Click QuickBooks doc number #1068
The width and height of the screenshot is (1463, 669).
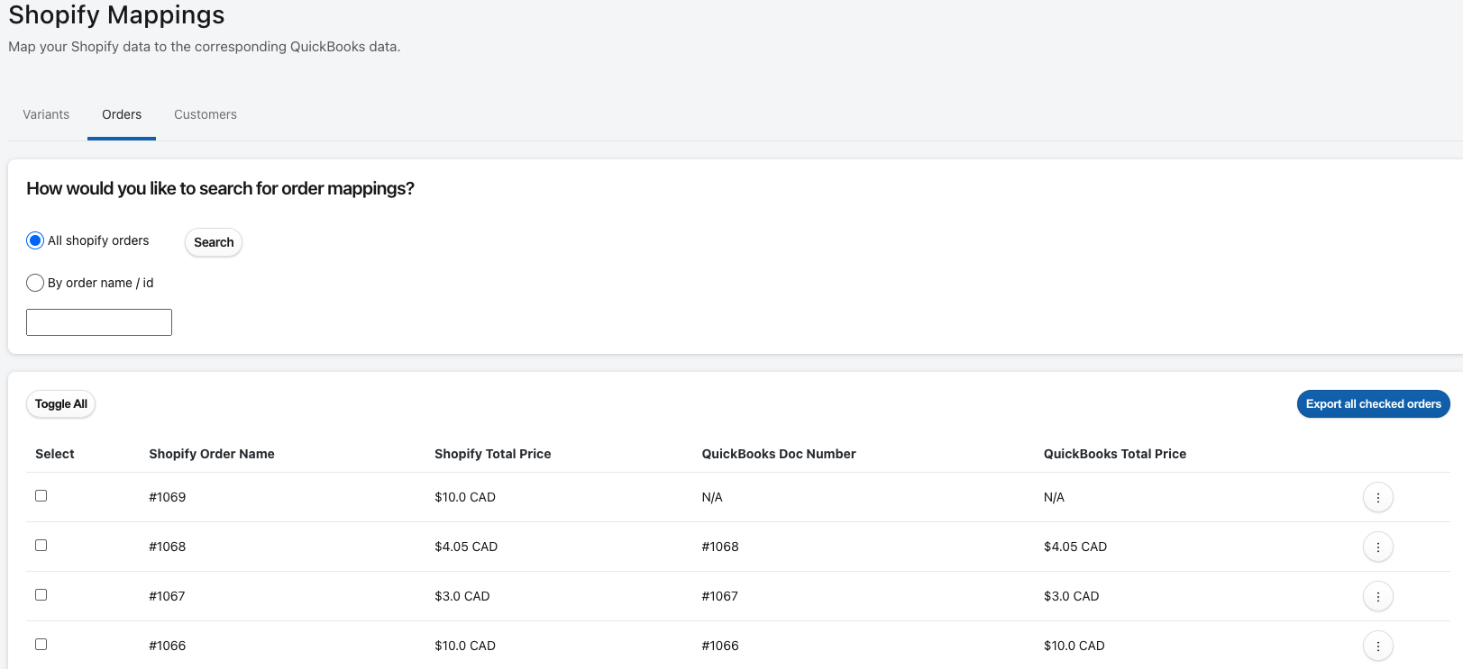[720, 547]
